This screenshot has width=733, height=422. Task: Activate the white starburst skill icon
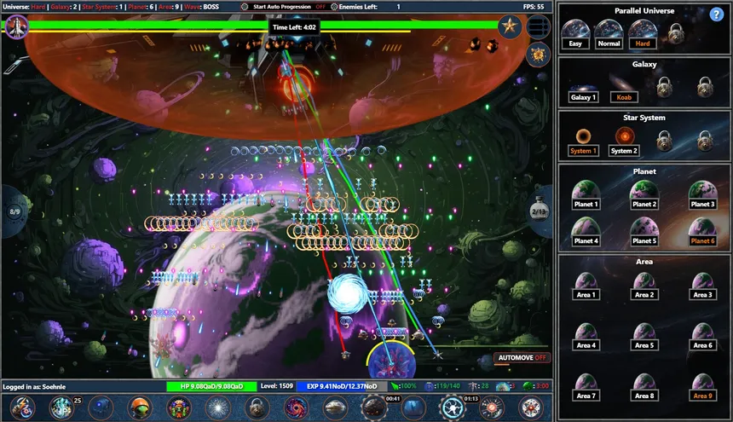[218, 408]
